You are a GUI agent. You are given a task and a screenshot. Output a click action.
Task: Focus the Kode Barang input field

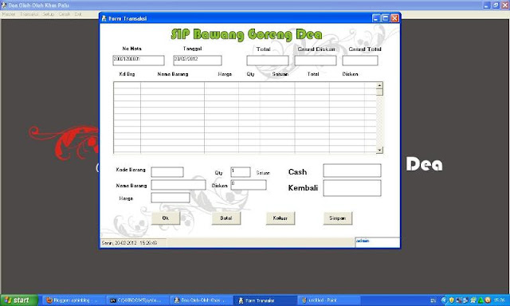tap(167, 172)
